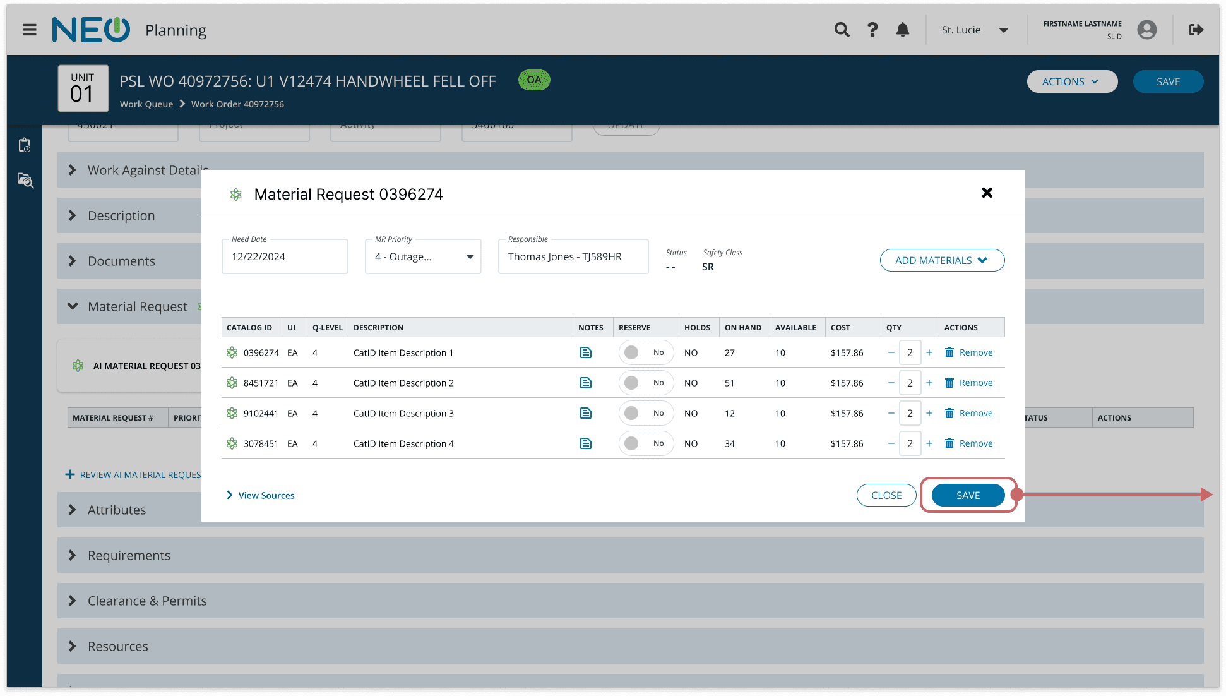Viewport: 1226px width, 696px height.
Task: Toggle Reserve switch for CatID Item Description 1
Action: click(x=645, y=352)
